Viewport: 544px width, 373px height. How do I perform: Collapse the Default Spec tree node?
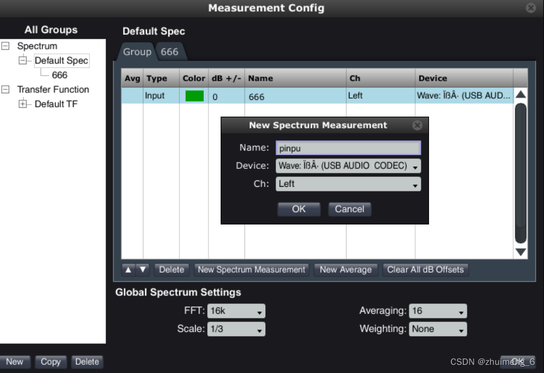[23, 60]
